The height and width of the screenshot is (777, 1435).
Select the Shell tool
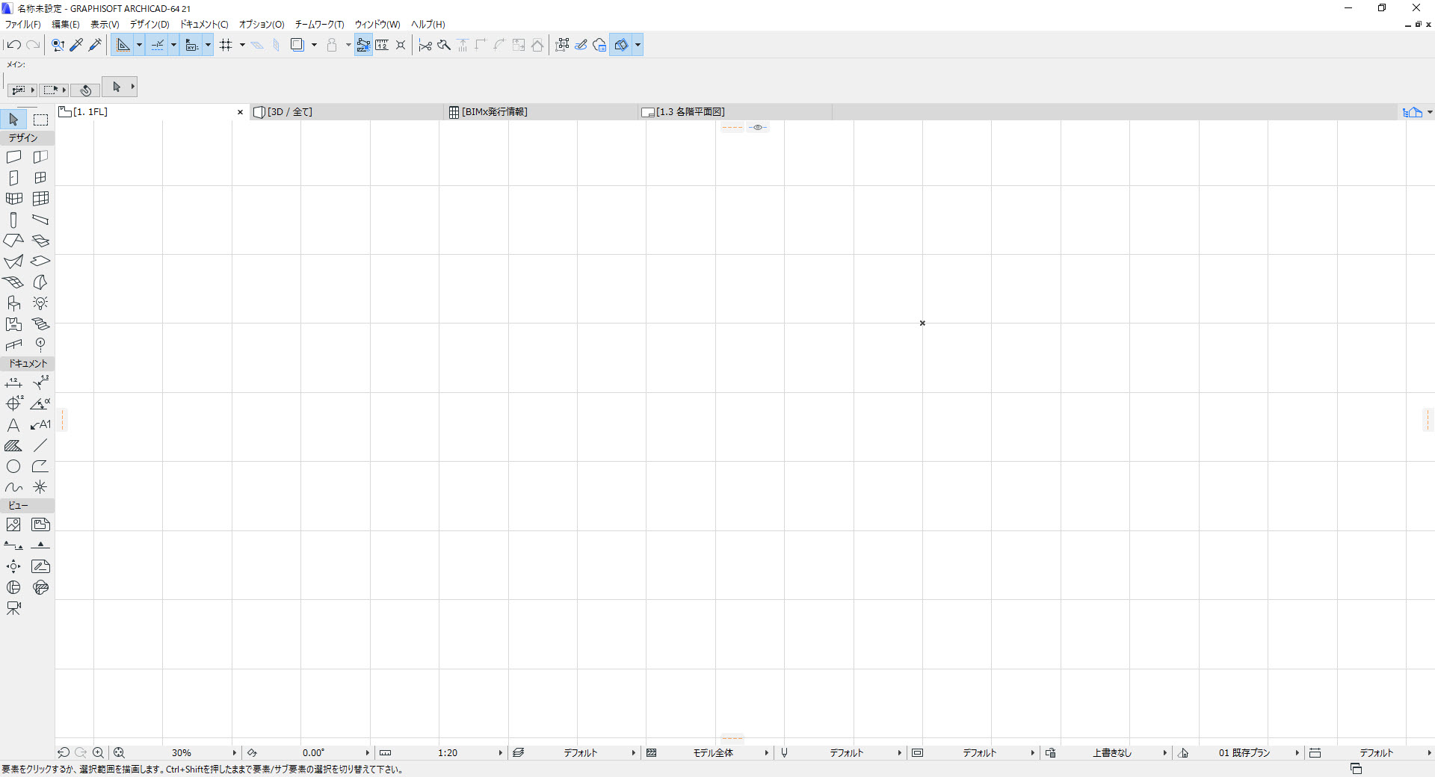click(13, 261)
